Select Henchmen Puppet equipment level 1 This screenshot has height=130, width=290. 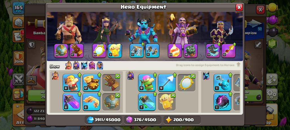223,83
